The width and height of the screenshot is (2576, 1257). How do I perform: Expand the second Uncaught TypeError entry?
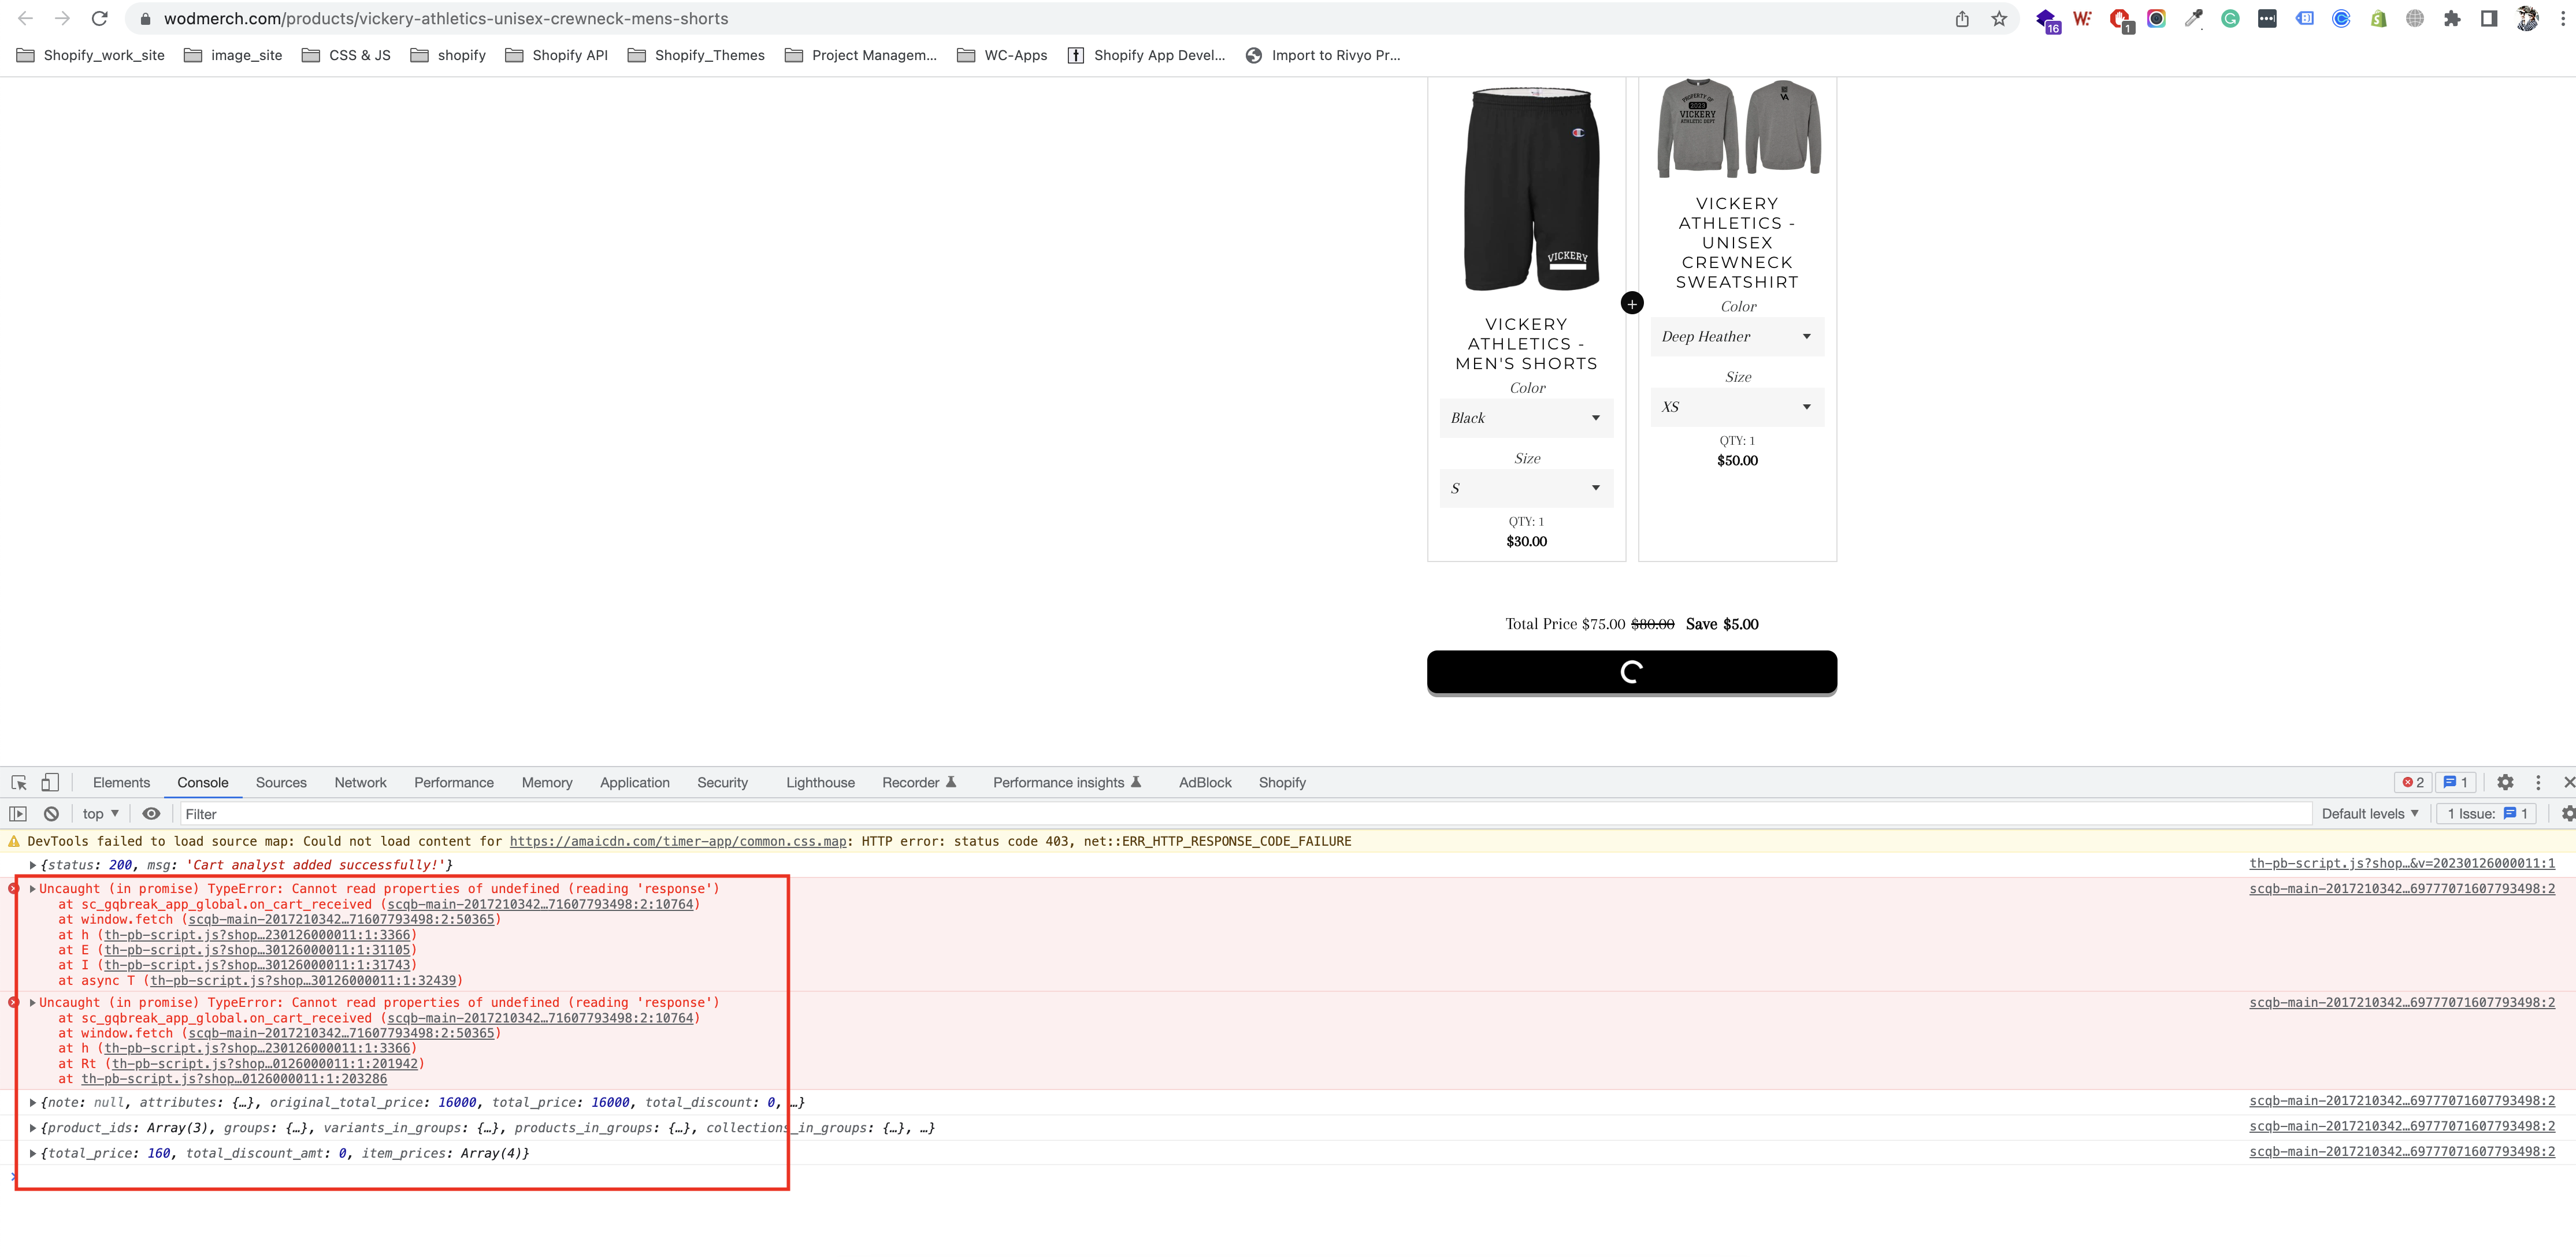tap(33, 1003)
